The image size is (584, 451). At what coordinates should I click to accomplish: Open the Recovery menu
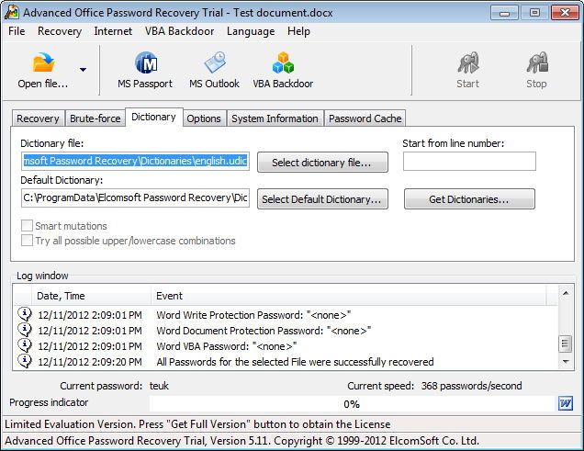(x=60, y=31)
